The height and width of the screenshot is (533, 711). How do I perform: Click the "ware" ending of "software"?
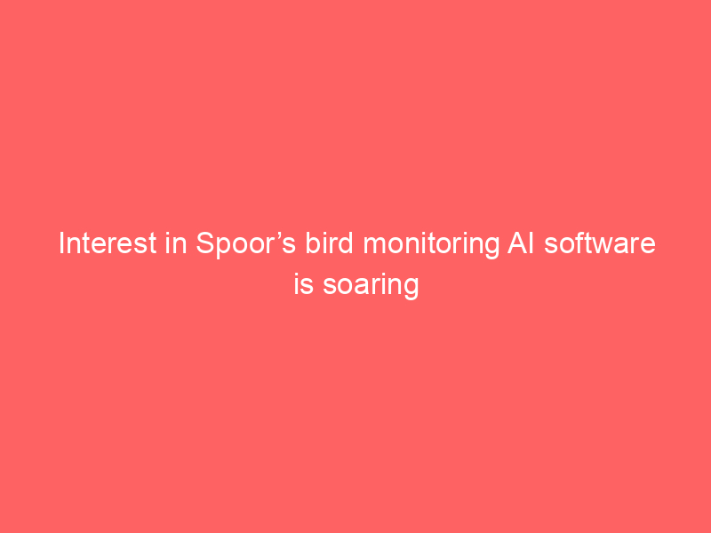point(629,246)
